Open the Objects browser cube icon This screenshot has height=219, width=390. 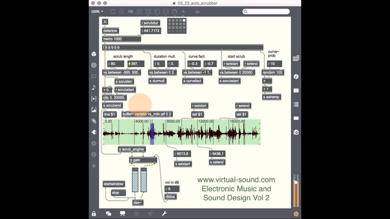94,54
